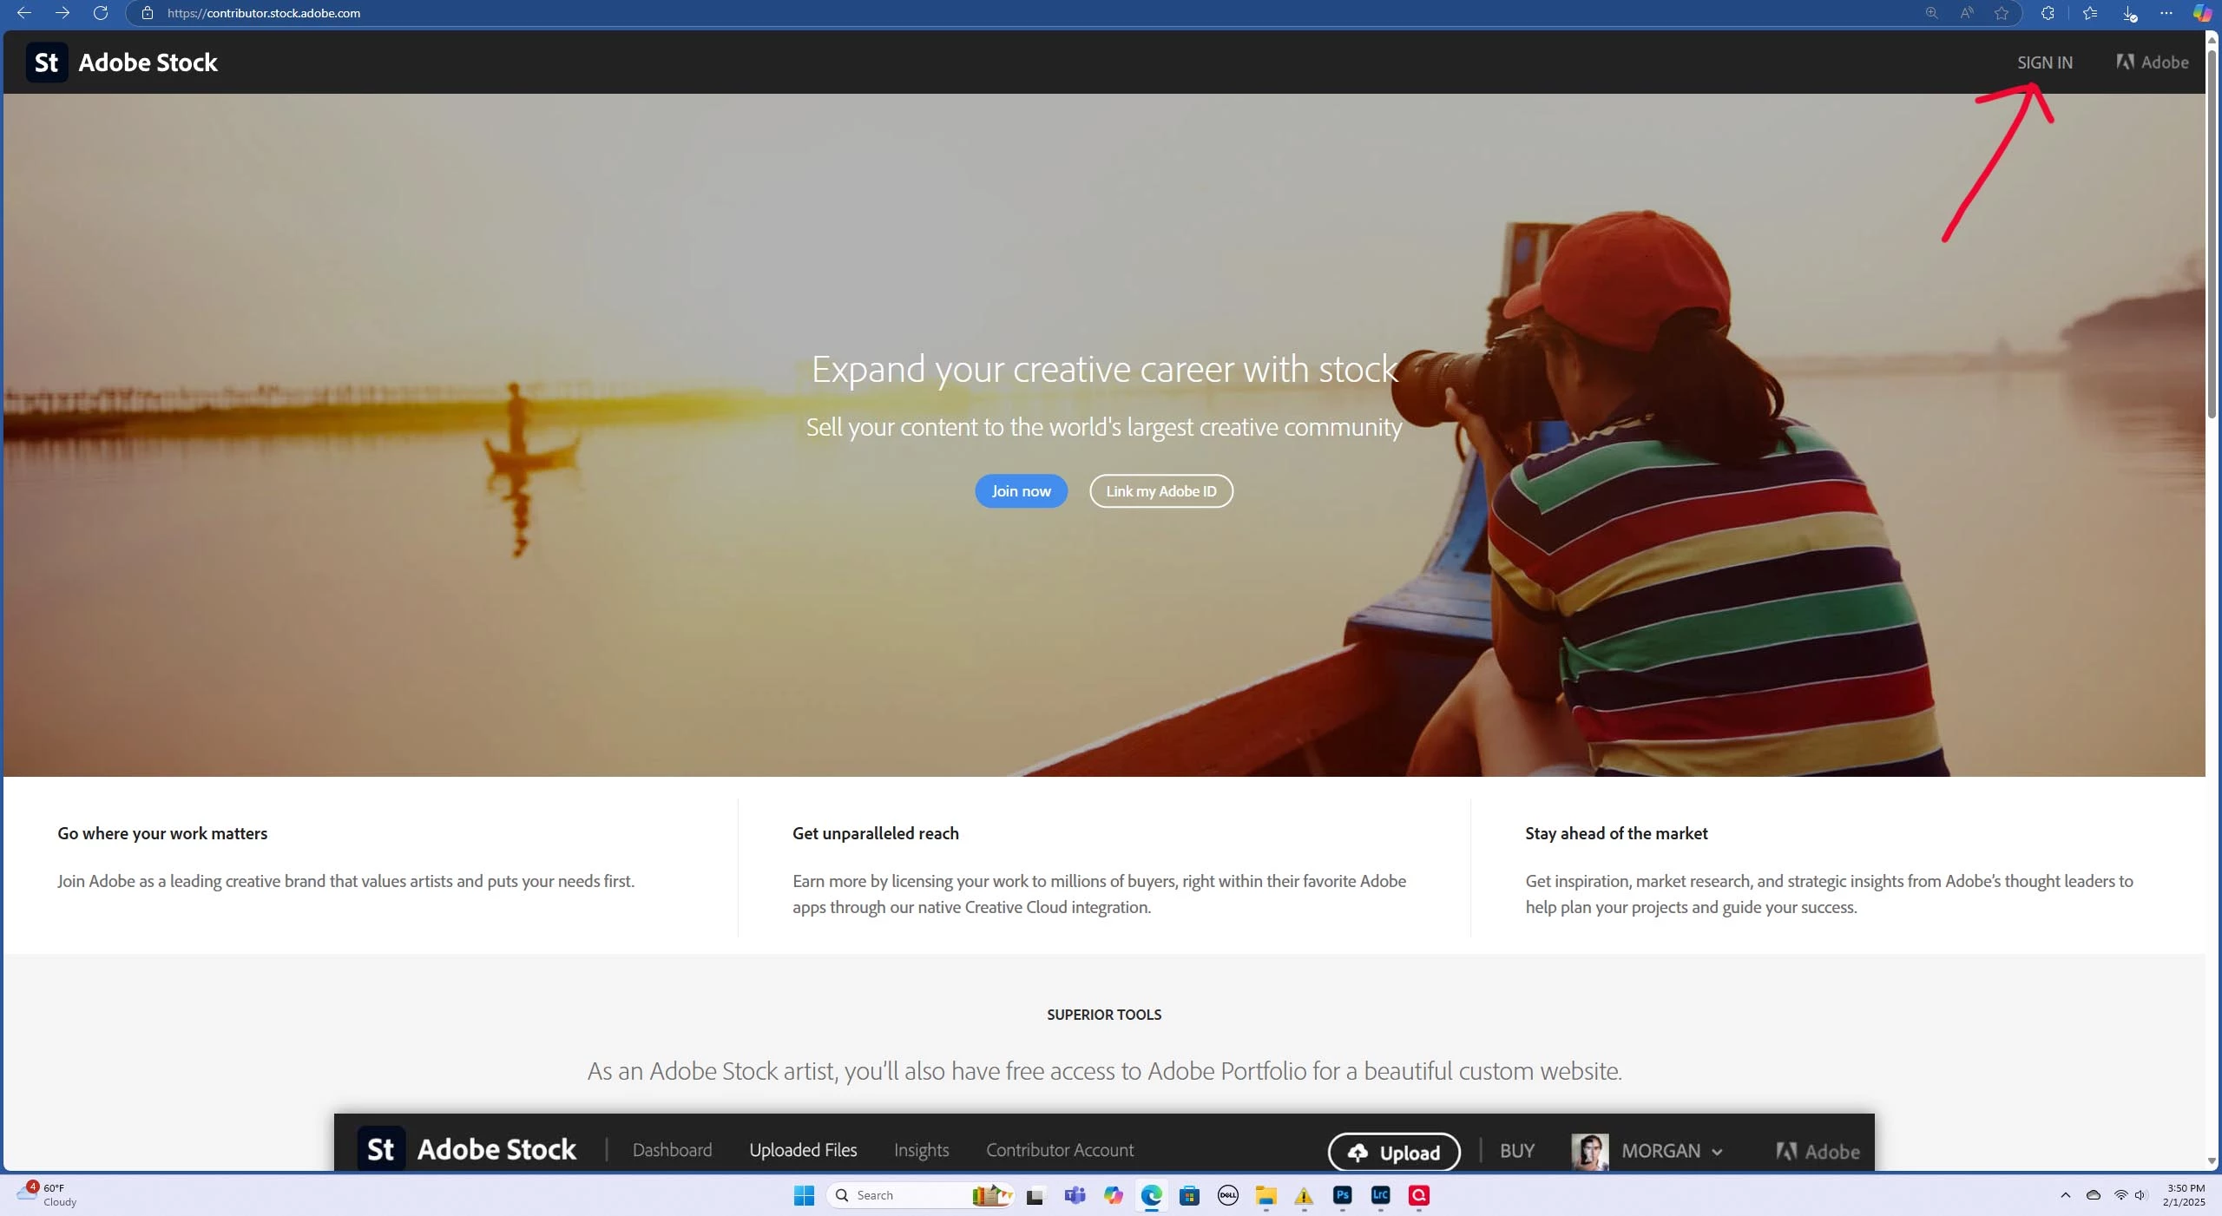Open browser Downloads icon
2222x1216 pixels.
click(x=2128, y=13)
